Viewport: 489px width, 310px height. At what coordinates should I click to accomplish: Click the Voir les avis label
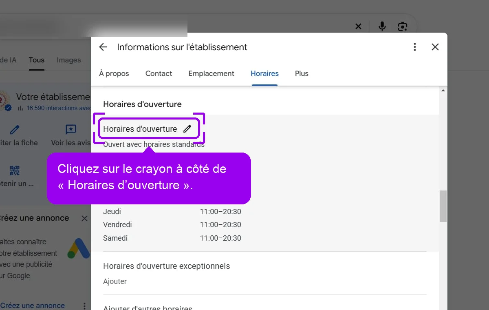tap(70, 143)
